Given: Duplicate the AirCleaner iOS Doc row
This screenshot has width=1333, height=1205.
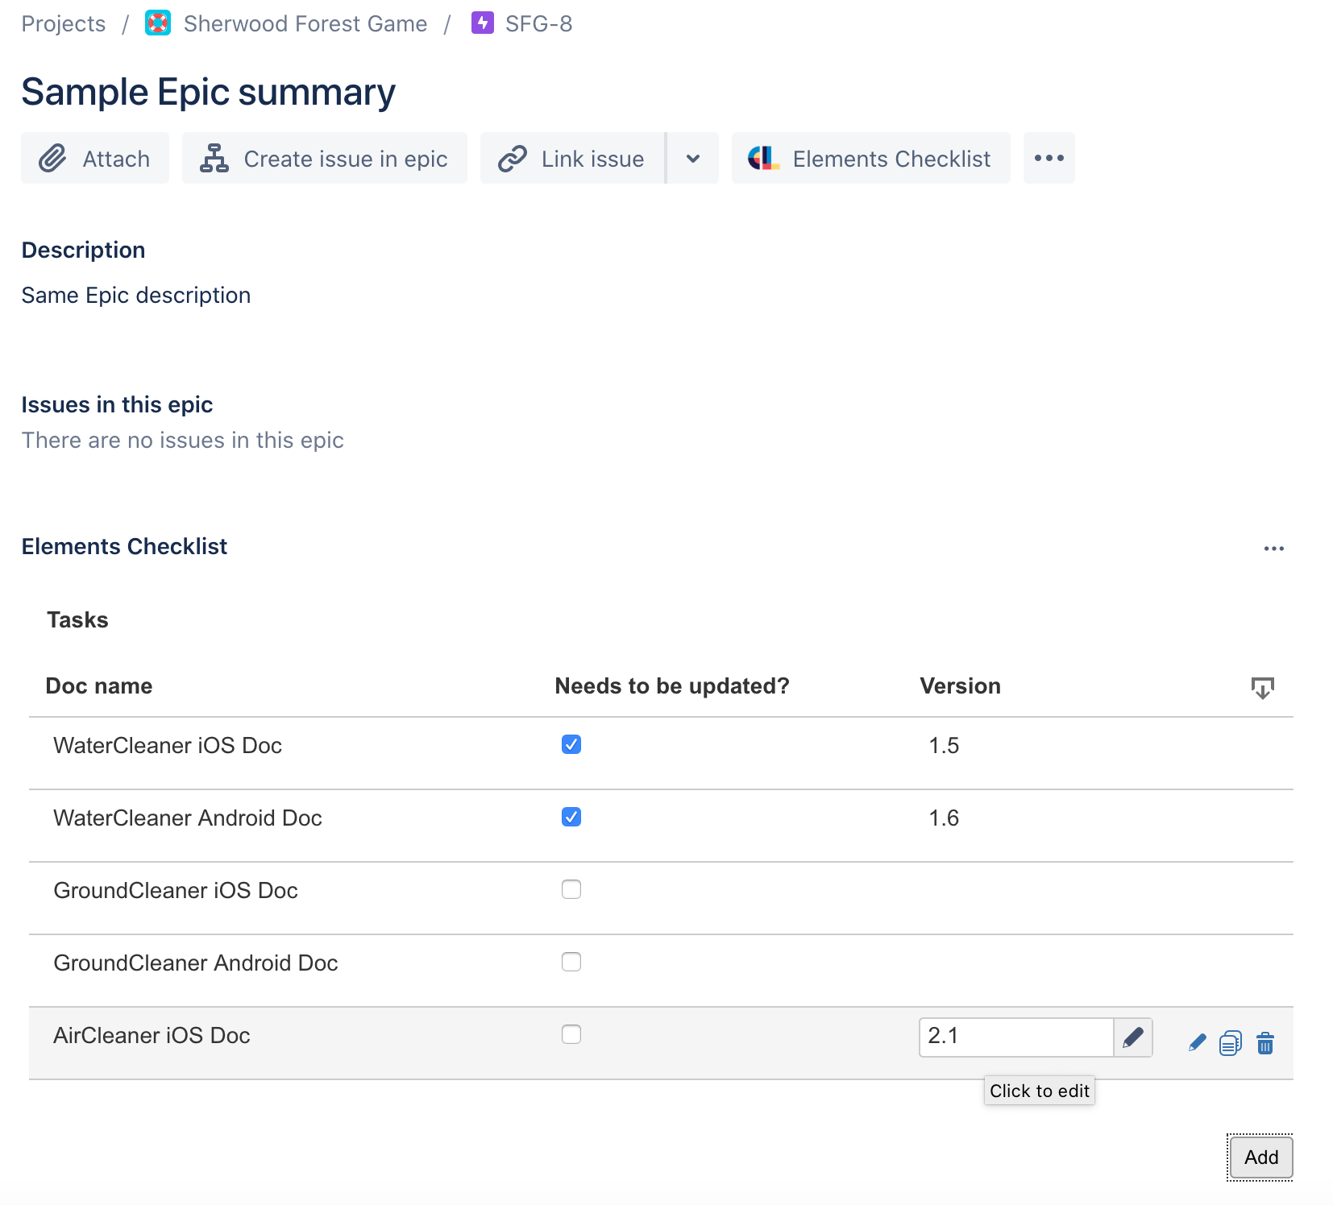Looking at the screenshot, I should point(1229,1043).
